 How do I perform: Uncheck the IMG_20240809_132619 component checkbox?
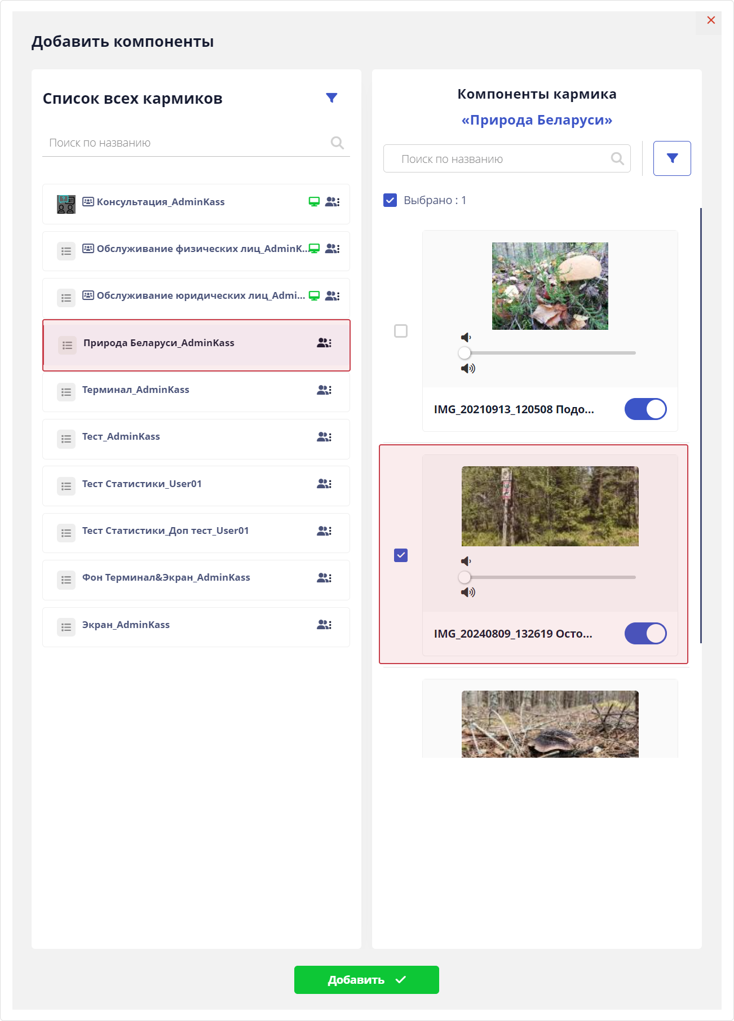click(401, 555)
